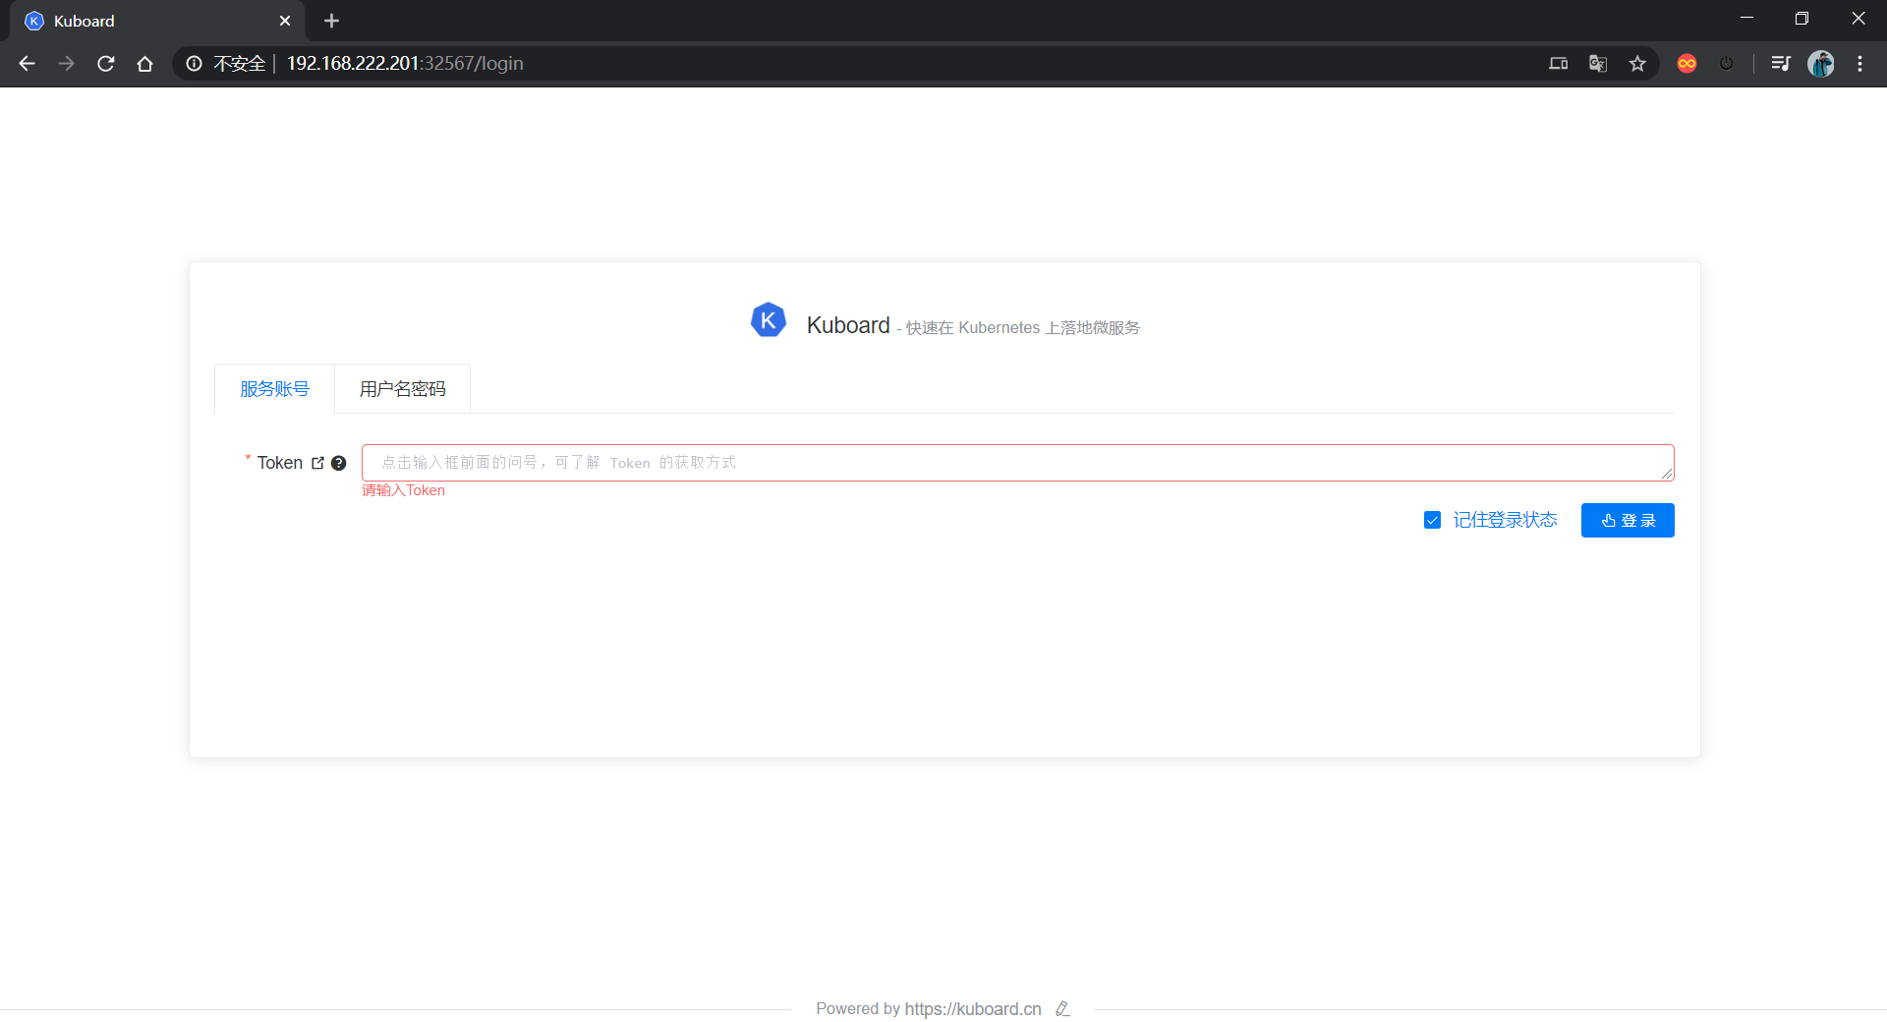Image resolution: width=1887 pixels, height=1022 pixels.
Task: Select the Kuboard browser tab
Action: point(157,21)
